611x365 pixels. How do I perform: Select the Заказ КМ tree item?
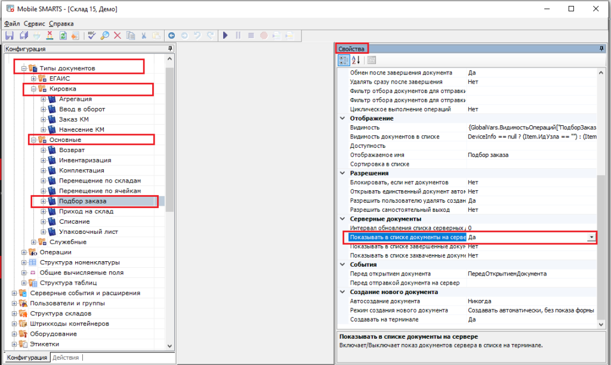[x=73, y=119]
